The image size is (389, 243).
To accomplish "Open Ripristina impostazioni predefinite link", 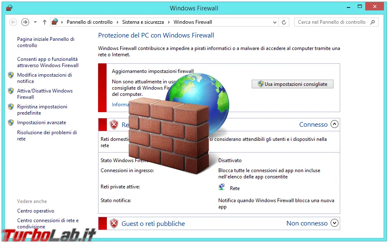I will coord(42,110).
